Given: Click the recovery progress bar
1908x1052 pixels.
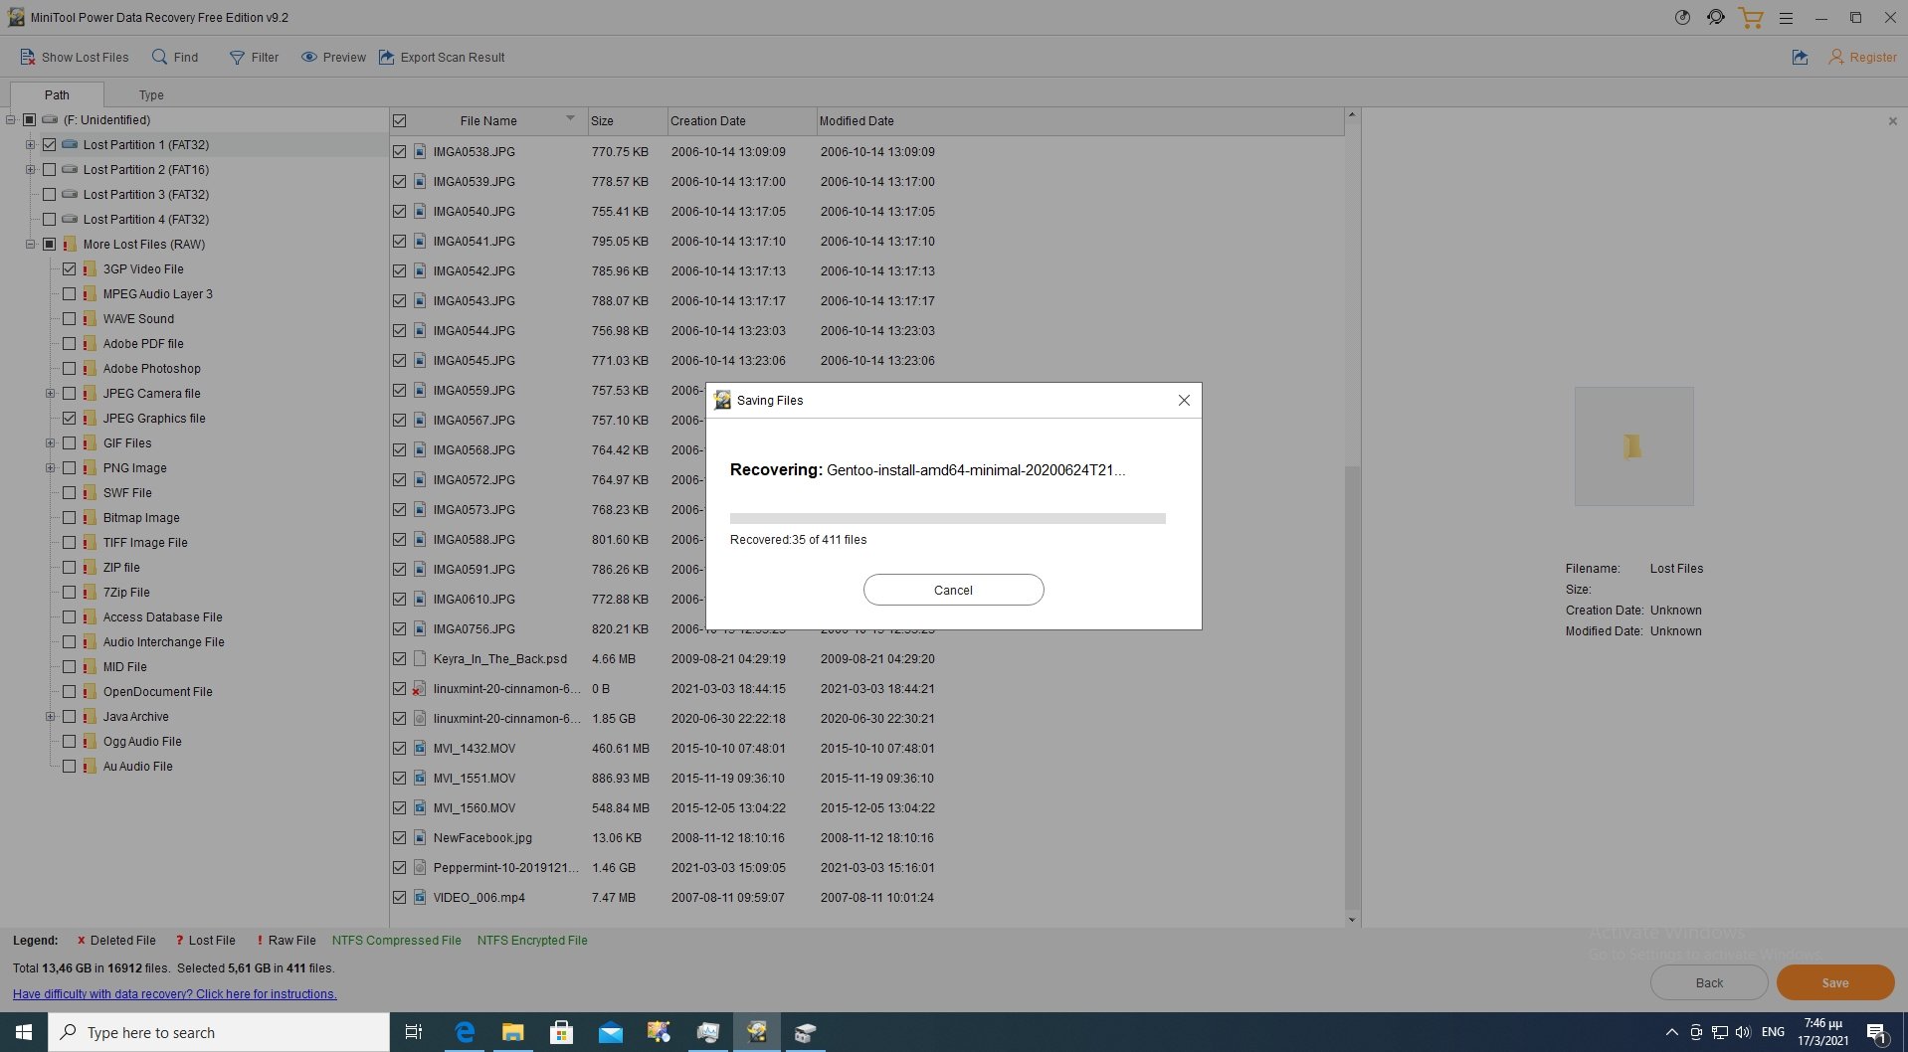Looking at the screenshot, I should (x=946, y=518).
